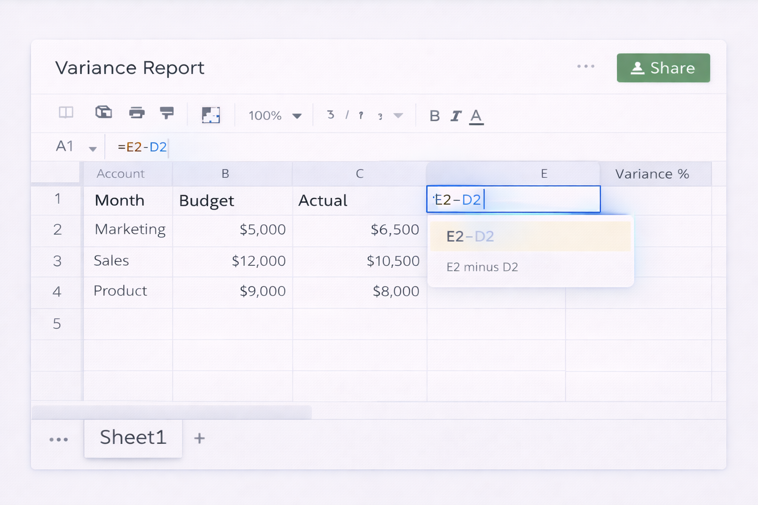The image size is (758, 505).
Task: Select the Account column header
Action: click(128, 174)
